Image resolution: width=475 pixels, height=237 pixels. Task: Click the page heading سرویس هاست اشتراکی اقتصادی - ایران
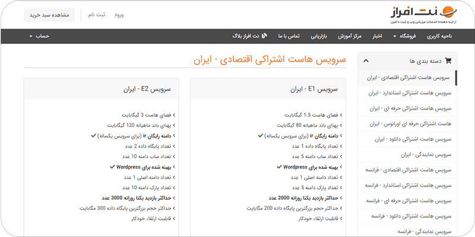click(270, 60)
